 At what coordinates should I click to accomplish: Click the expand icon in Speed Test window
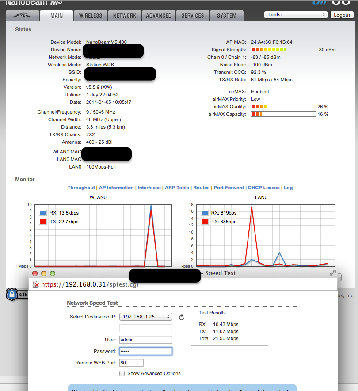click(x=332, y=273)
